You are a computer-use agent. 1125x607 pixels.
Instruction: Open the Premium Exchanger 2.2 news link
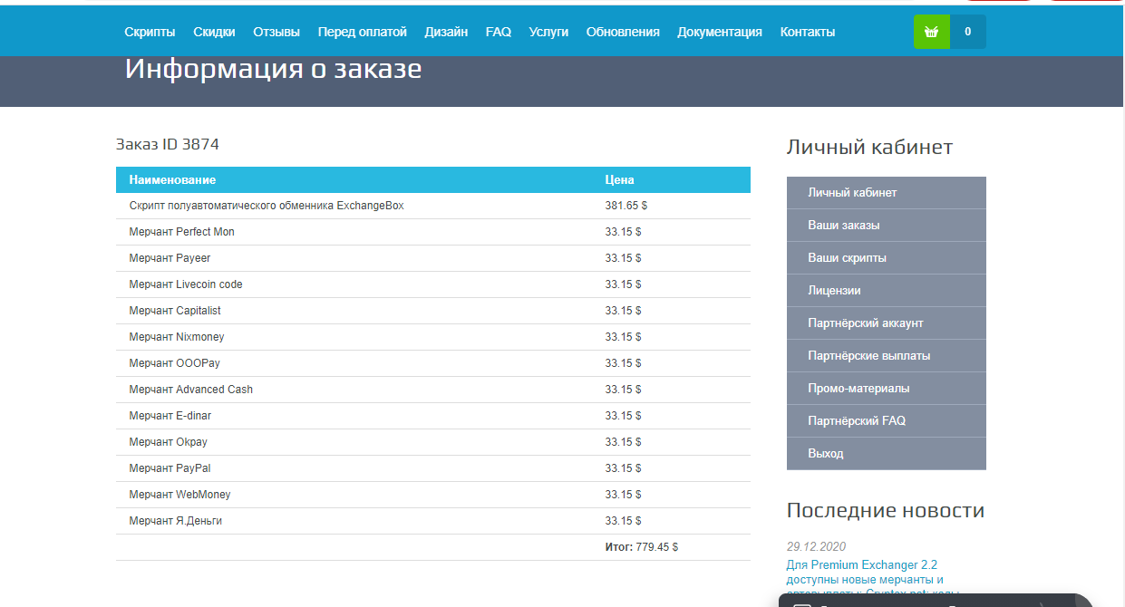(x=861, y=565)
